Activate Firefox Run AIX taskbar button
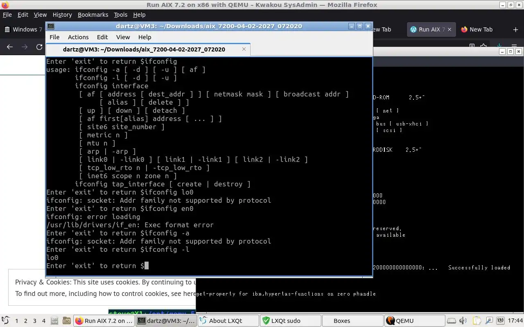This screenshot has height=327, width=524. tap(104, 321)
